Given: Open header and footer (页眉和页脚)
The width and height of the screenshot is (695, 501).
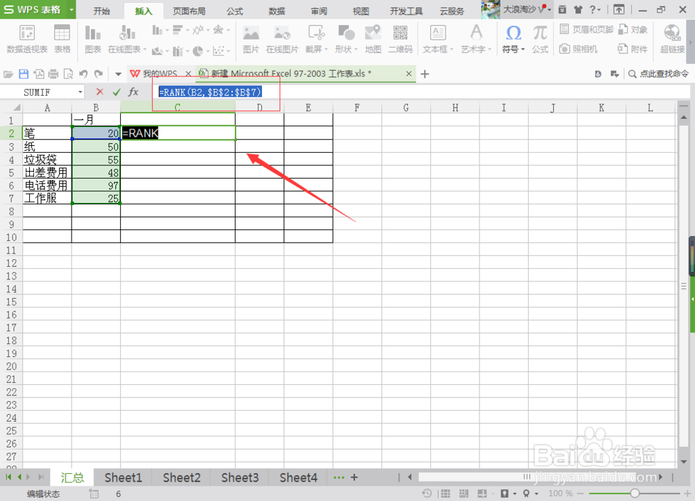Looking at the screenshot, I should [x=586, y=30].
